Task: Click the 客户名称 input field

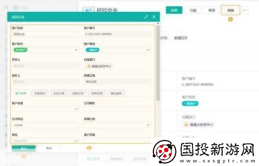Action: coord(45,34)
